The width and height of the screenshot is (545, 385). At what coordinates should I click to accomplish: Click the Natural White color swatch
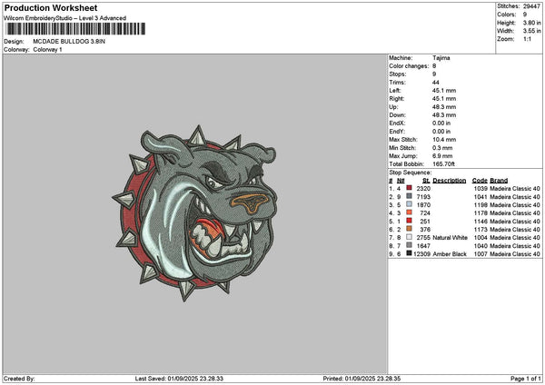coord(409,237)
